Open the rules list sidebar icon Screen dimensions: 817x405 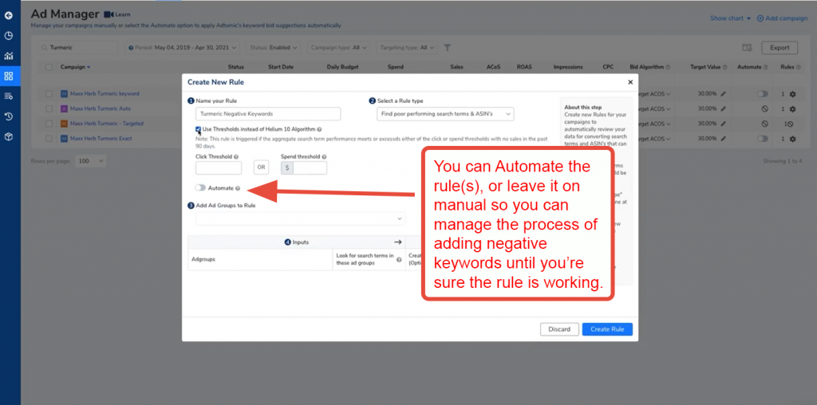click(x=8, y=96)
